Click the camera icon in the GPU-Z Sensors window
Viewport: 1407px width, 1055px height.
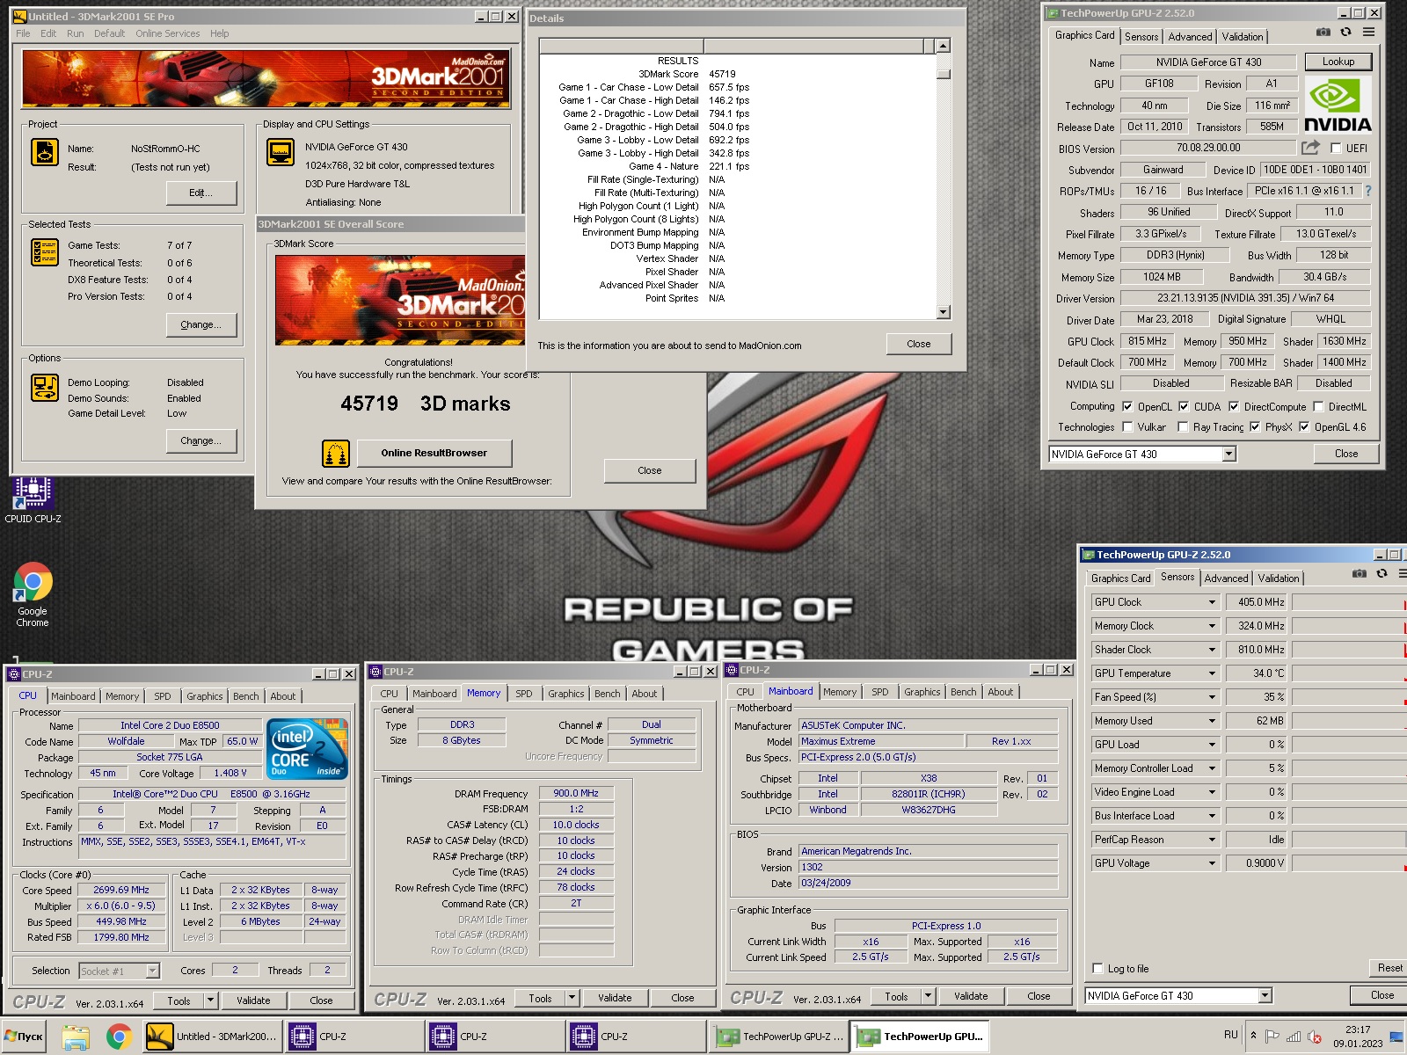(x=1359, y=574)
